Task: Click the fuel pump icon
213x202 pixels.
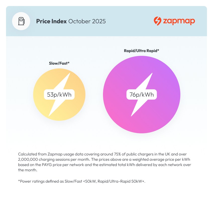Action: [x=21, y=21]
